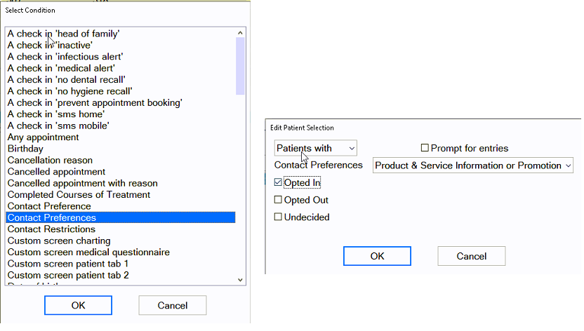Enable the Undecided checkbox
The width and height of the screenshot is (584, 331).
(x=278, y=217)
